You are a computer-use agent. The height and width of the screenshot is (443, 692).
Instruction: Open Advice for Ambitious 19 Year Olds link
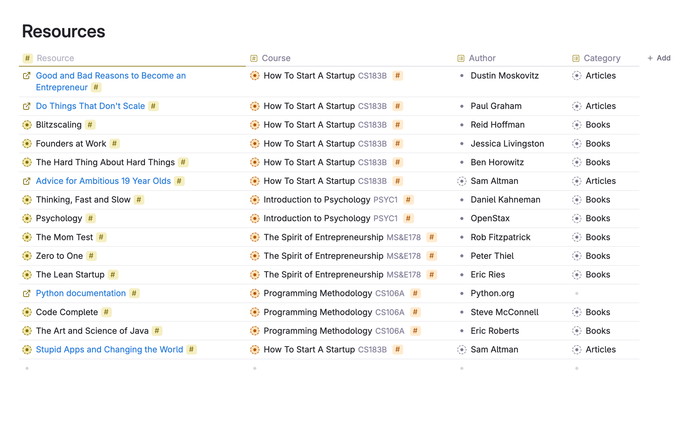[103, 181]
